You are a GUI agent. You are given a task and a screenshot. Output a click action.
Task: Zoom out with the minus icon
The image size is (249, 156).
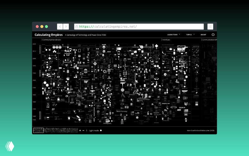click(x=83, y=130)
